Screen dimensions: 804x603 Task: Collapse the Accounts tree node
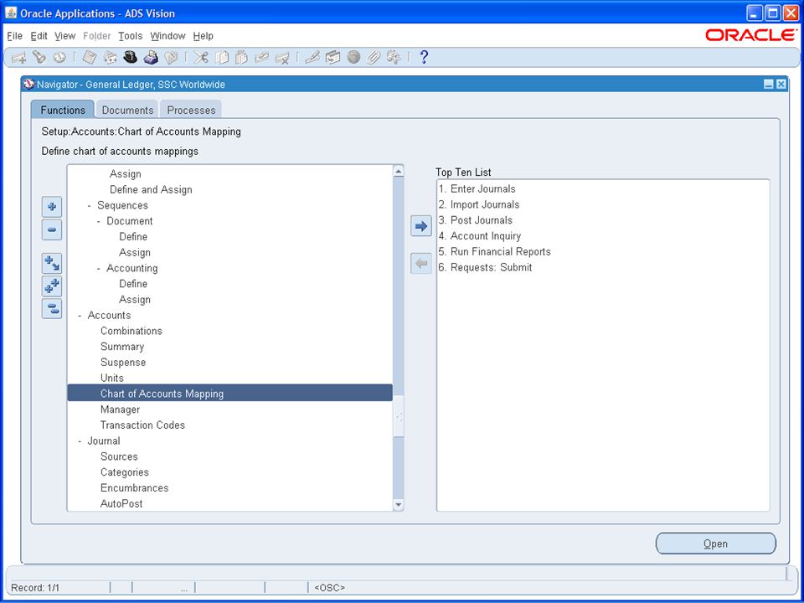pos(80,316)
